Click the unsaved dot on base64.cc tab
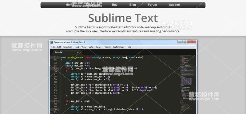 coord(78,52)
